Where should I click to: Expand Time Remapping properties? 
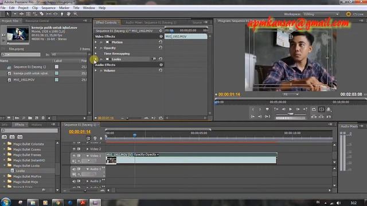[x=96, y=53]
